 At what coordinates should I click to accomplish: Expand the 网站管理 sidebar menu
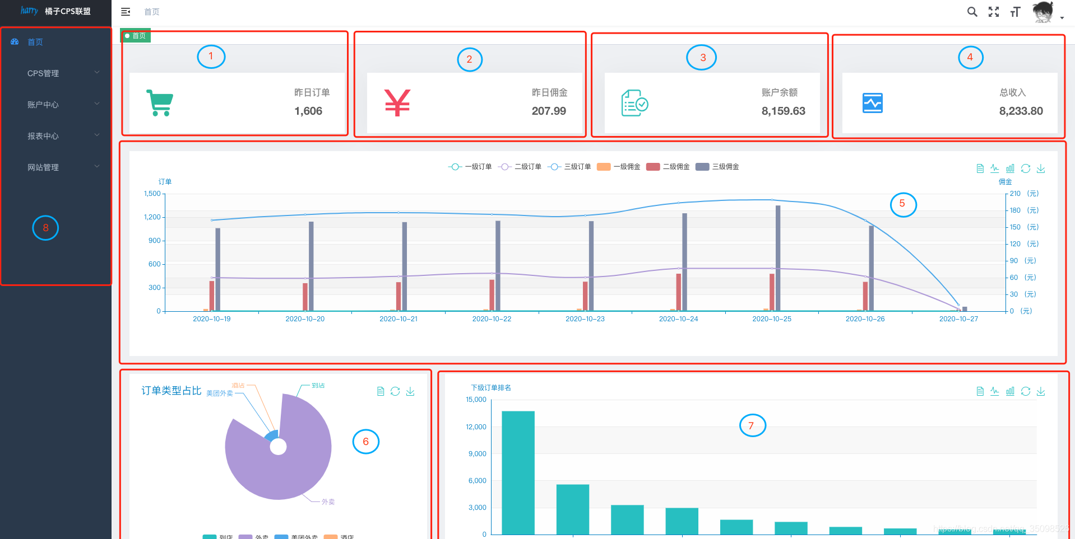point(56,167)
